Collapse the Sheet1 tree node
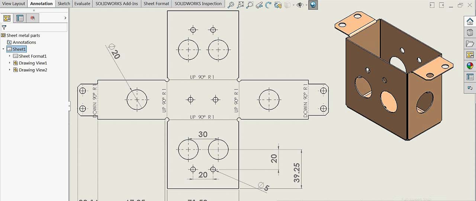476x201 pixels. [x=3, y=49]
